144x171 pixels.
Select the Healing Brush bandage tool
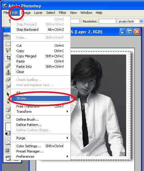(8, 66)
